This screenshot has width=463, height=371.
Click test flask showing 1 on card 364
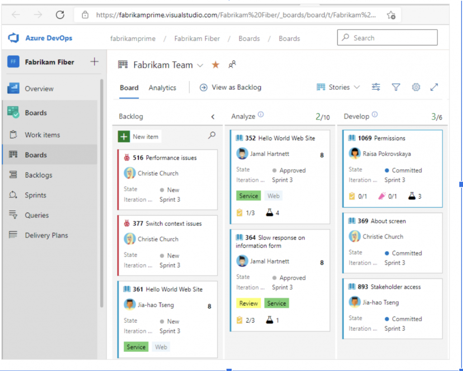click(x=269, y=320)
